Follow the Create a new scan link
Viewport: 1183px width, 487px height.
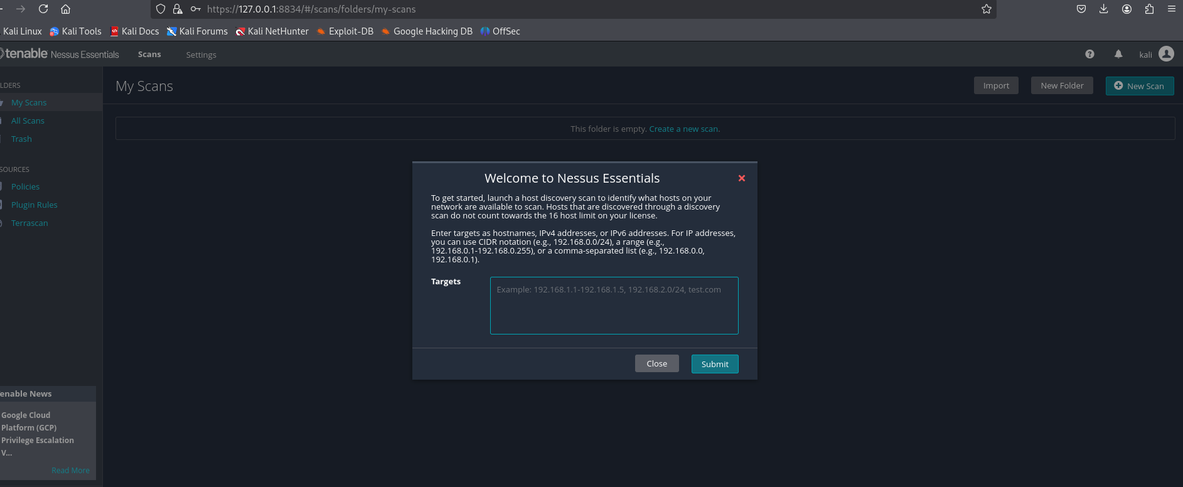point(684,129)
